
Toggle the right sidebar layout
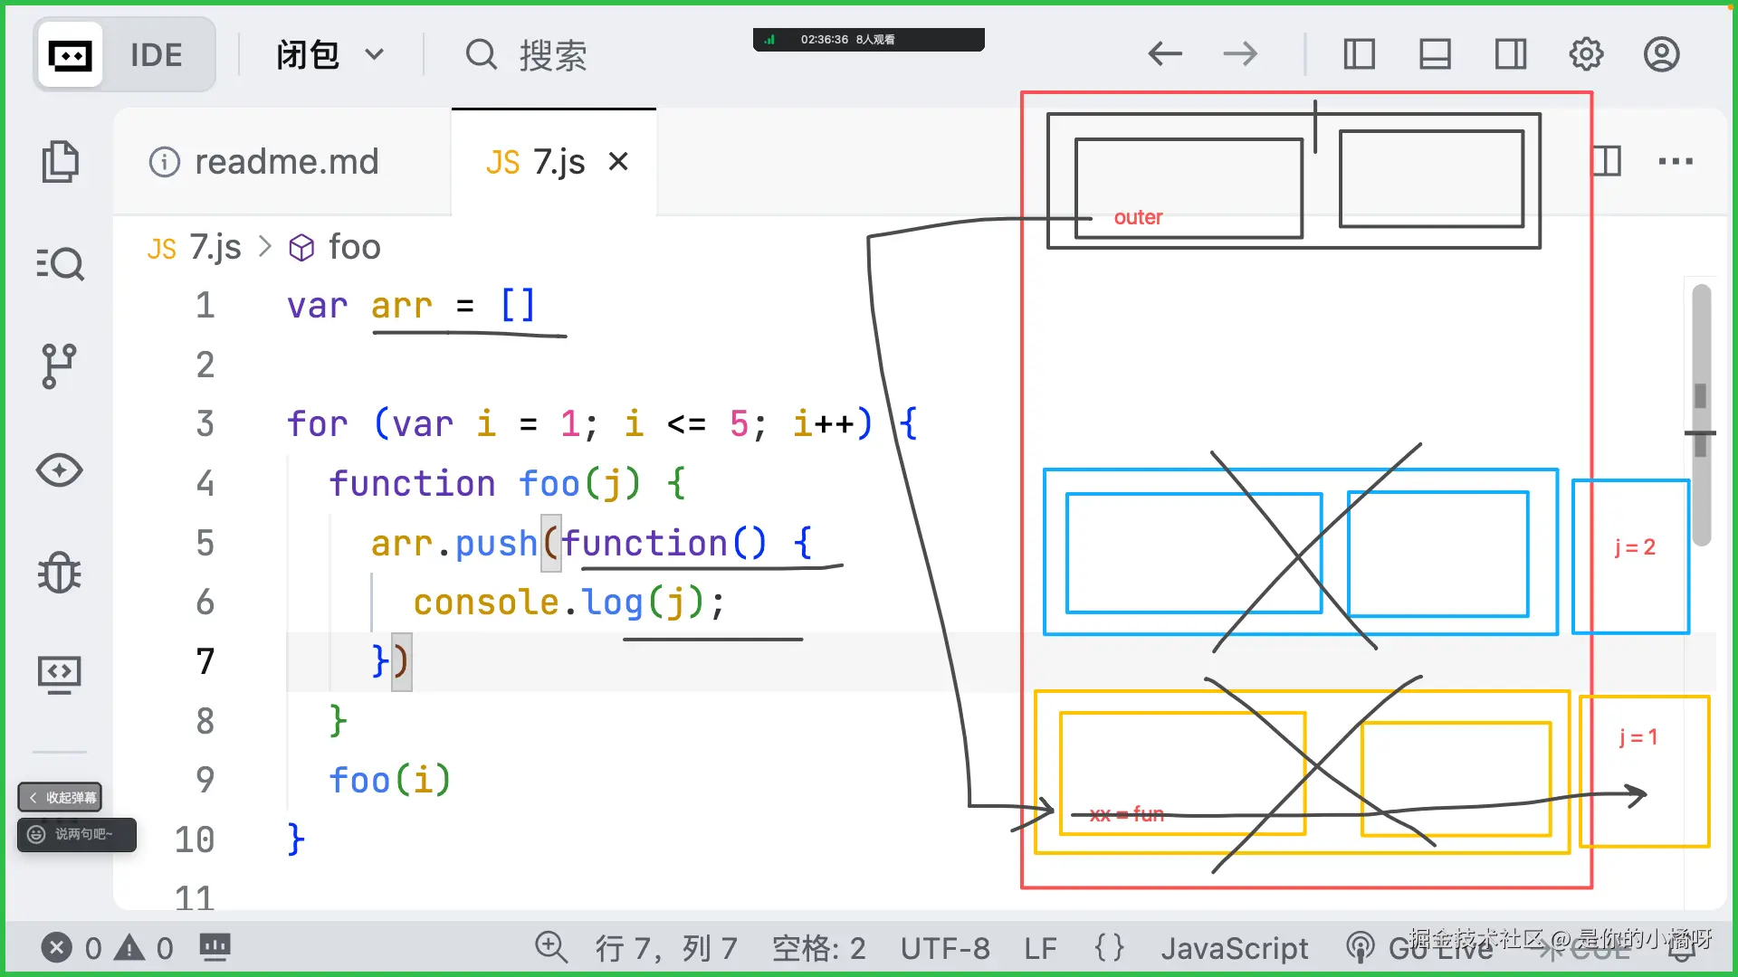click(x=1511, y=54)
